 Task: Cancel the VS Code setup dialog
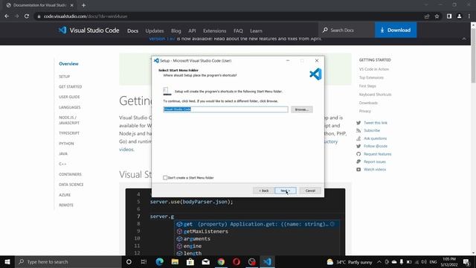click(x=310, y=191)
